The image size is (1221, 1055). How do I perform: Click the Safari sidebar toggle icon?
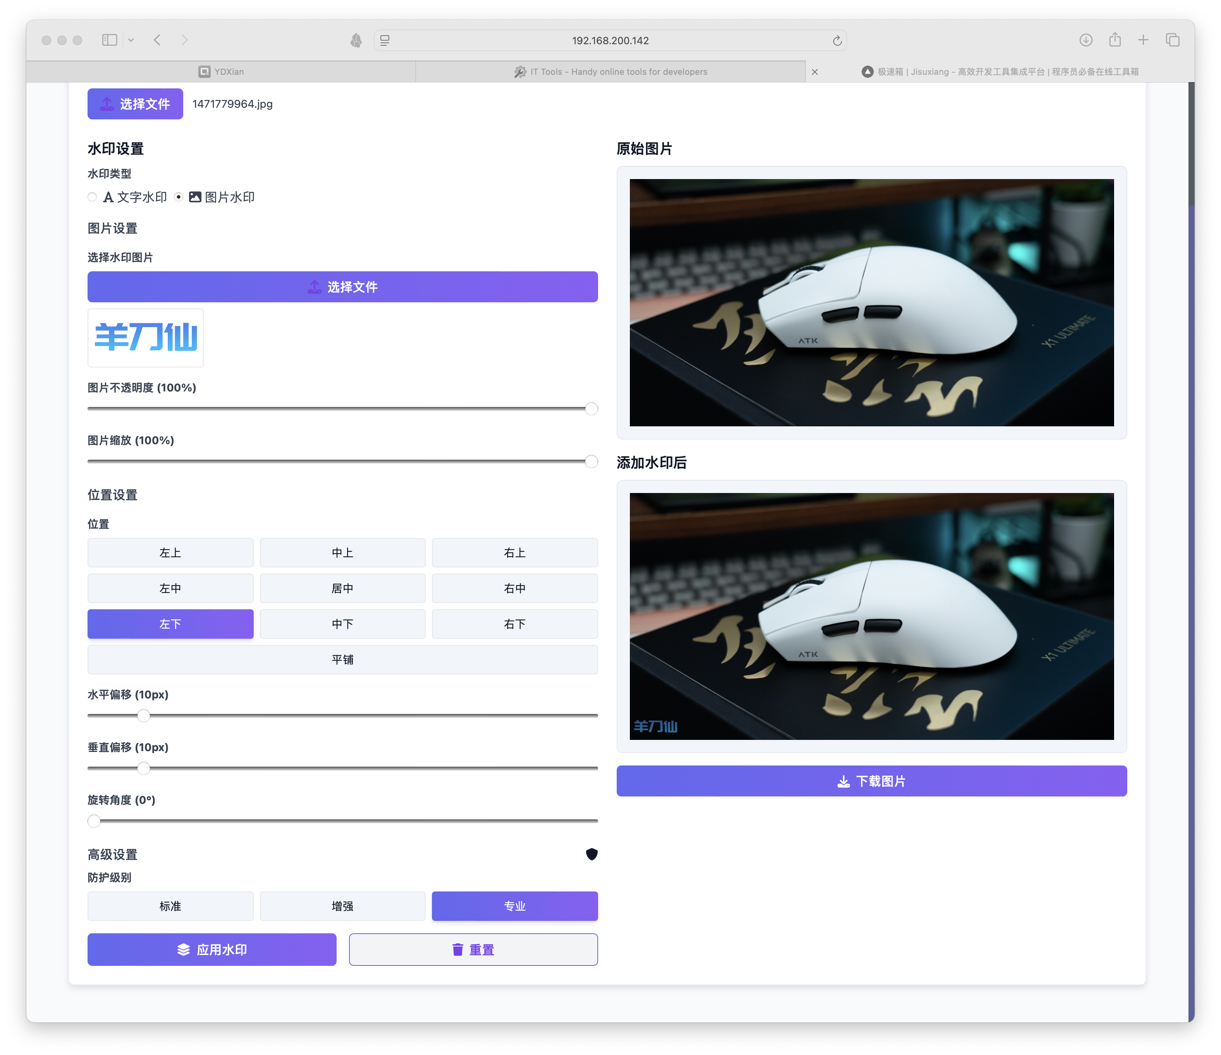click(110, 40)
